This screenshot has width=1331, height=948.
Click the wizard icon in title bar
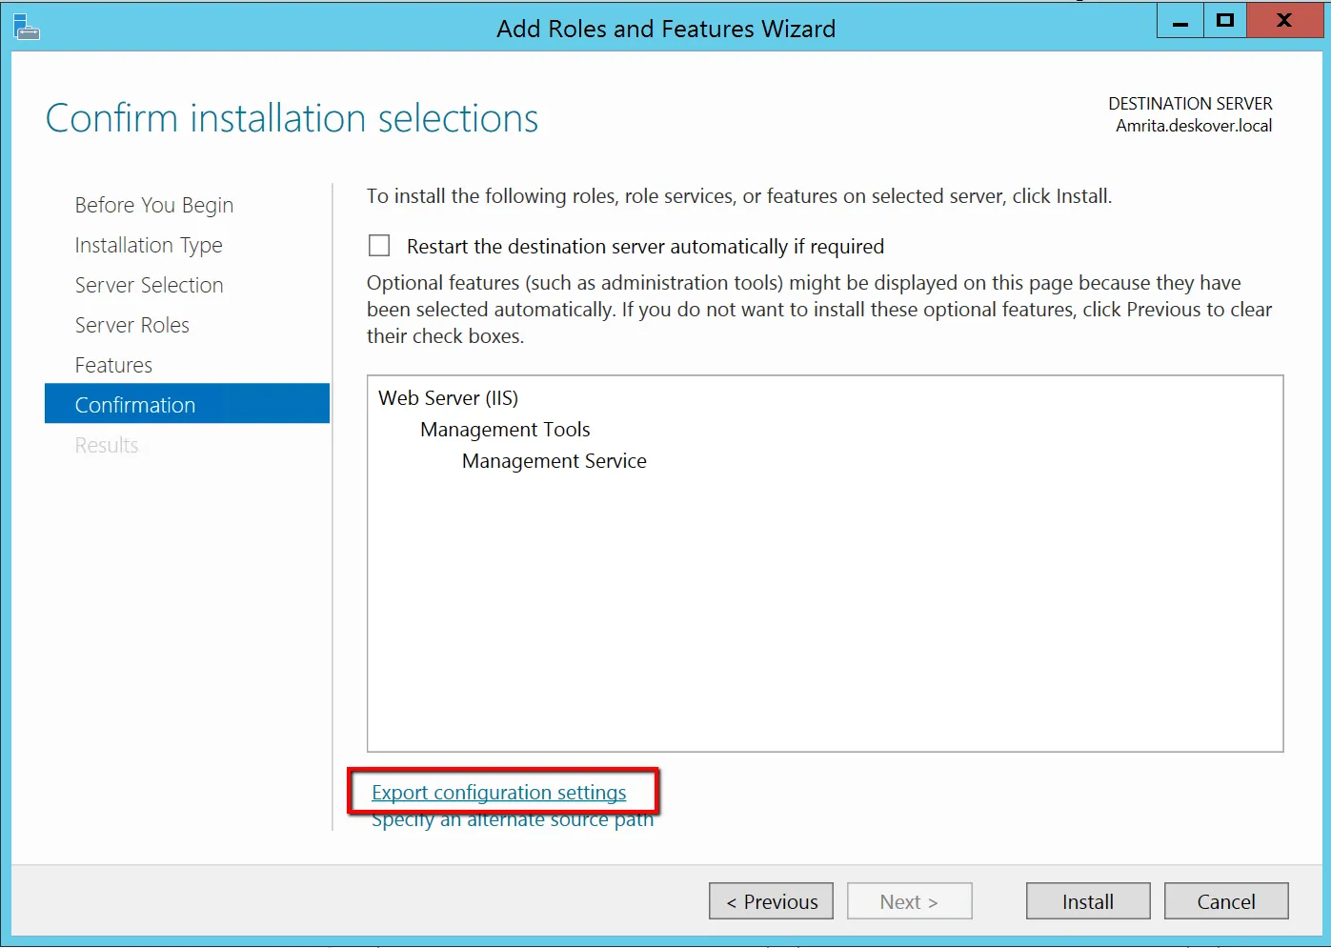27,28
